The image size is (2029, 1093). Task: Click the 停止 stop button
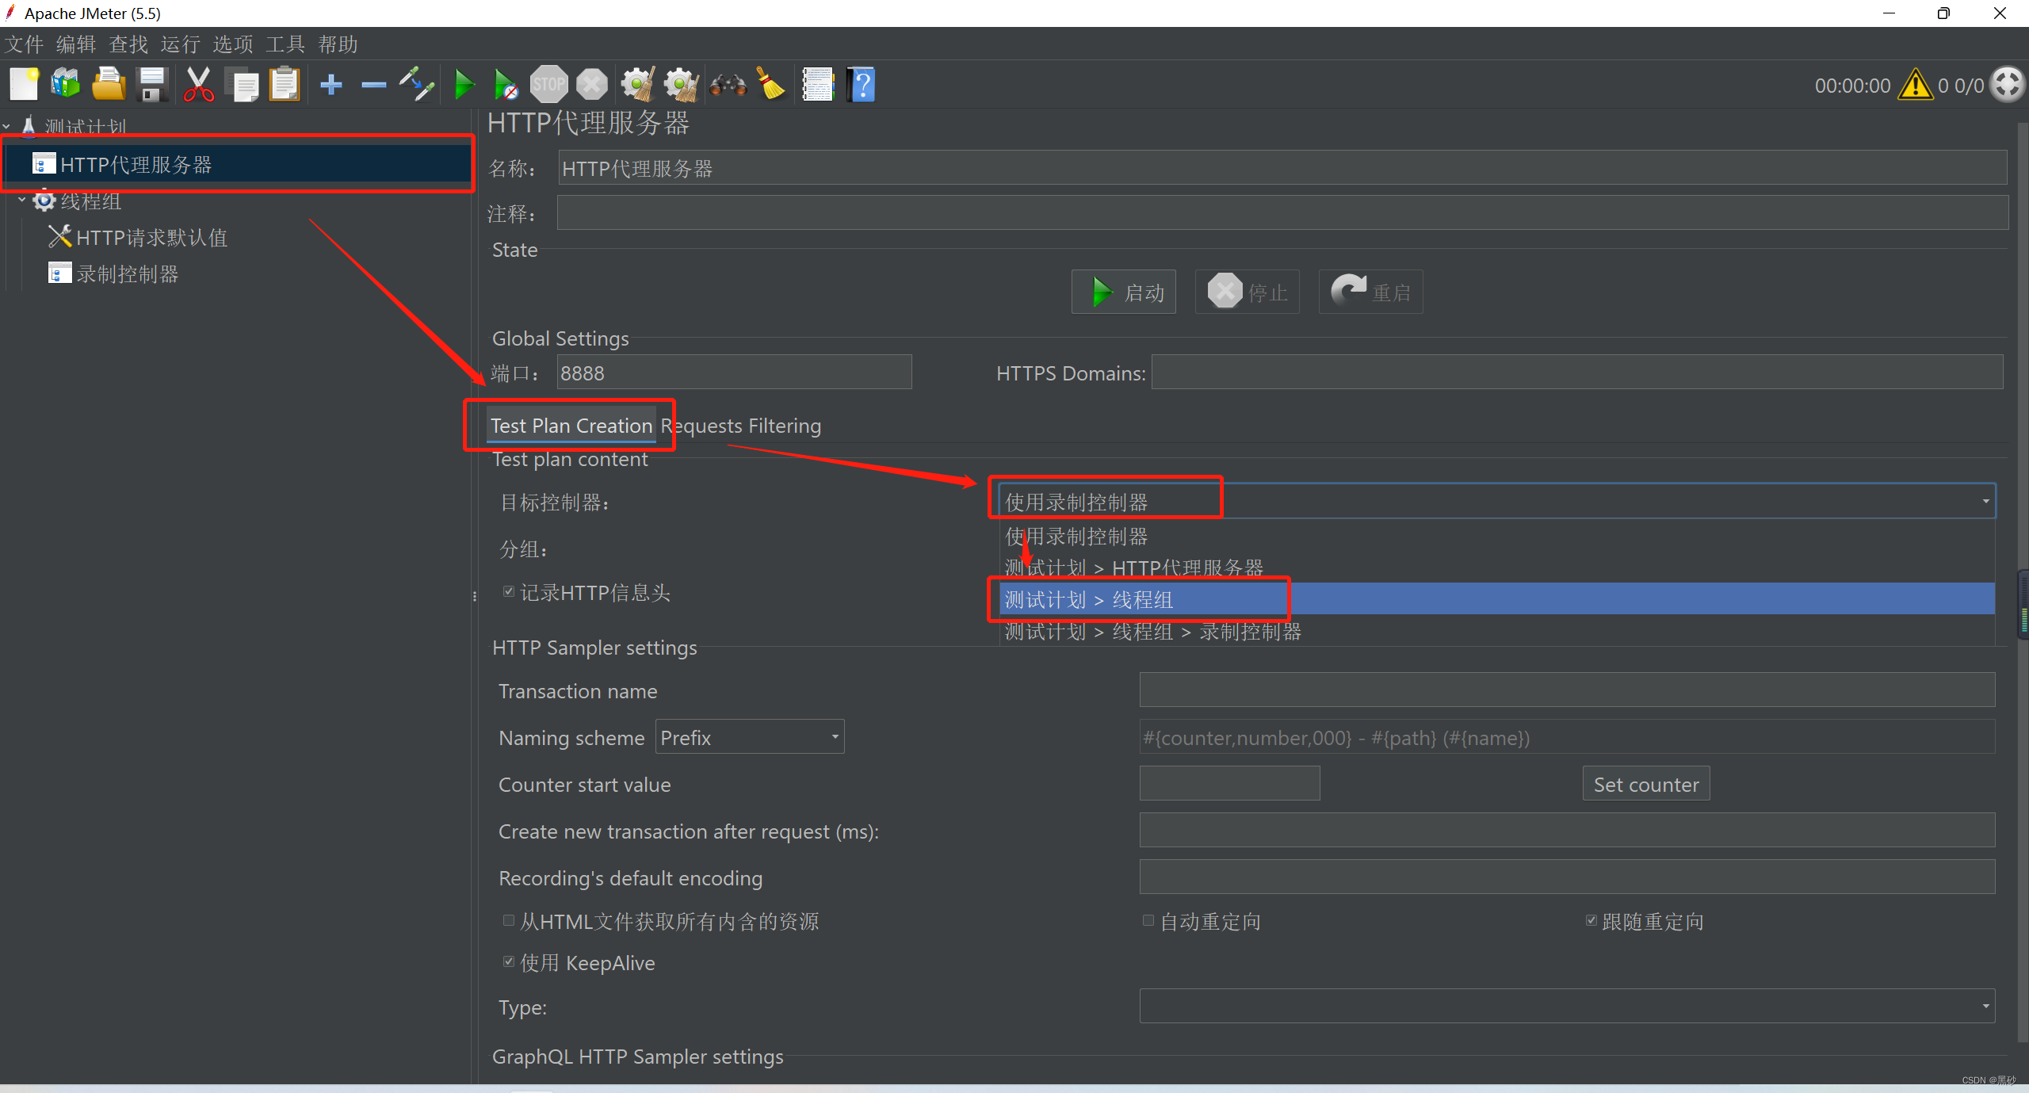tap(1247, 292)
